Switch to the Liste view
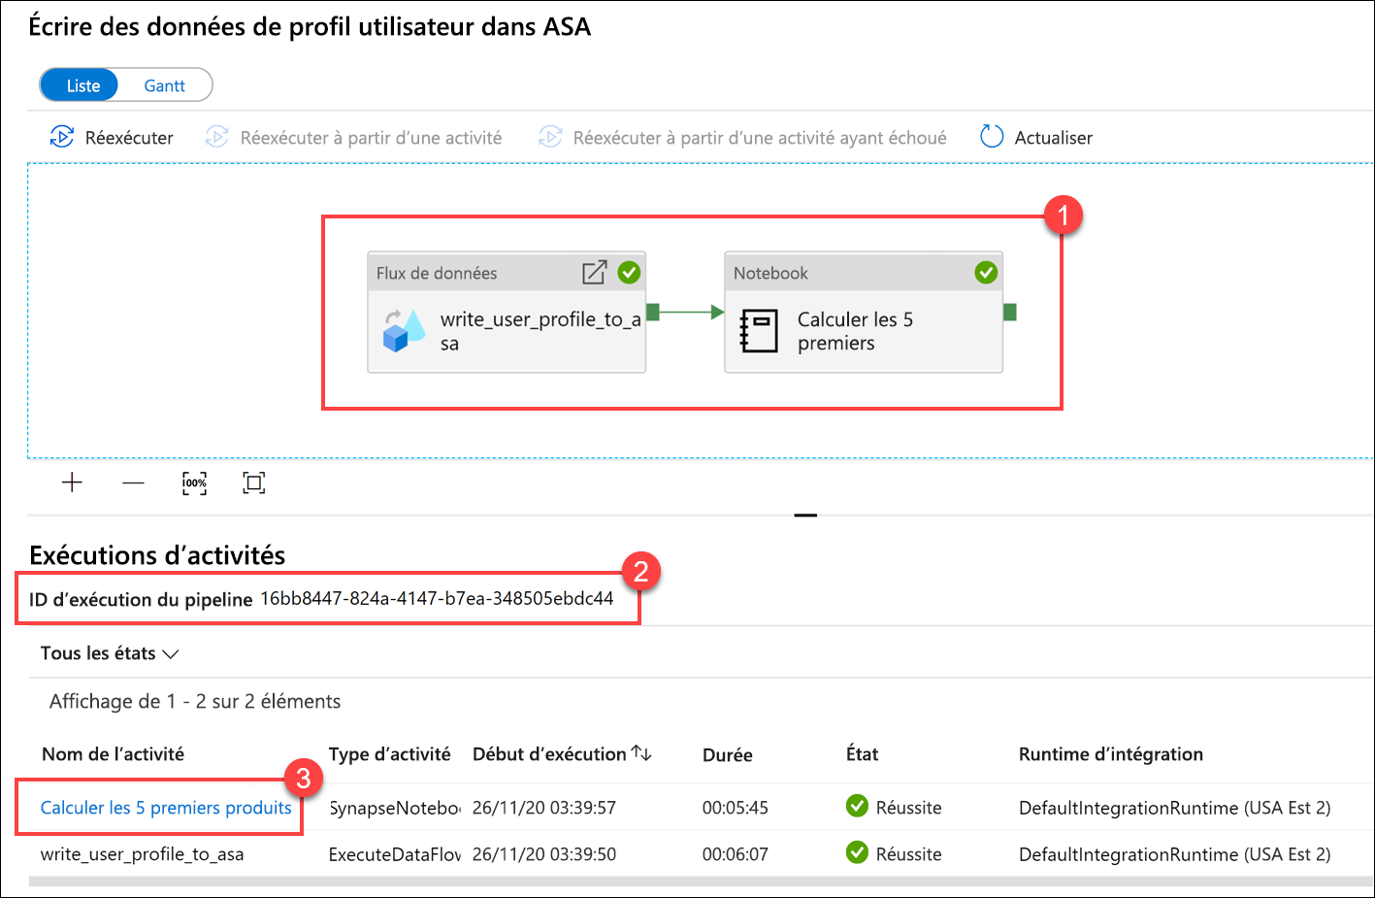Viewport: 1375px width, 898px height. tap(79, 85)
